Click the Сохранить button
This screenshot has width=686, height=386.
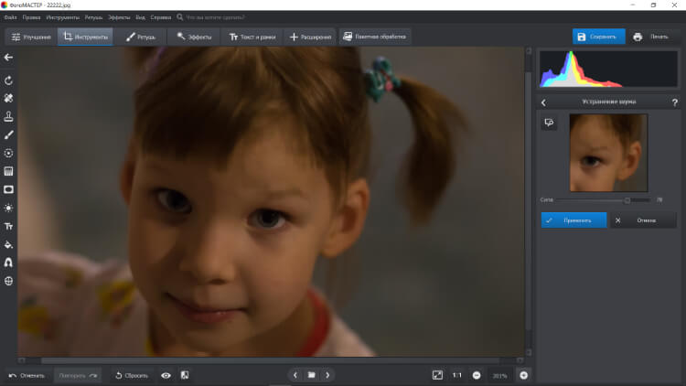pyautogui.click(x=599, y=38)
